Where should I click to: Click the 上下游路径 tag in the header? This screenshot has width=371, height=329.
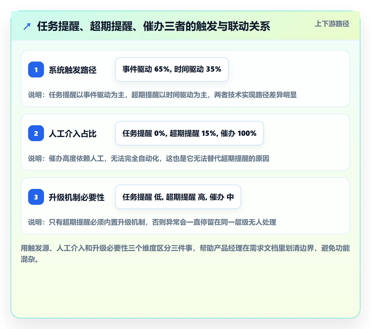332,24
